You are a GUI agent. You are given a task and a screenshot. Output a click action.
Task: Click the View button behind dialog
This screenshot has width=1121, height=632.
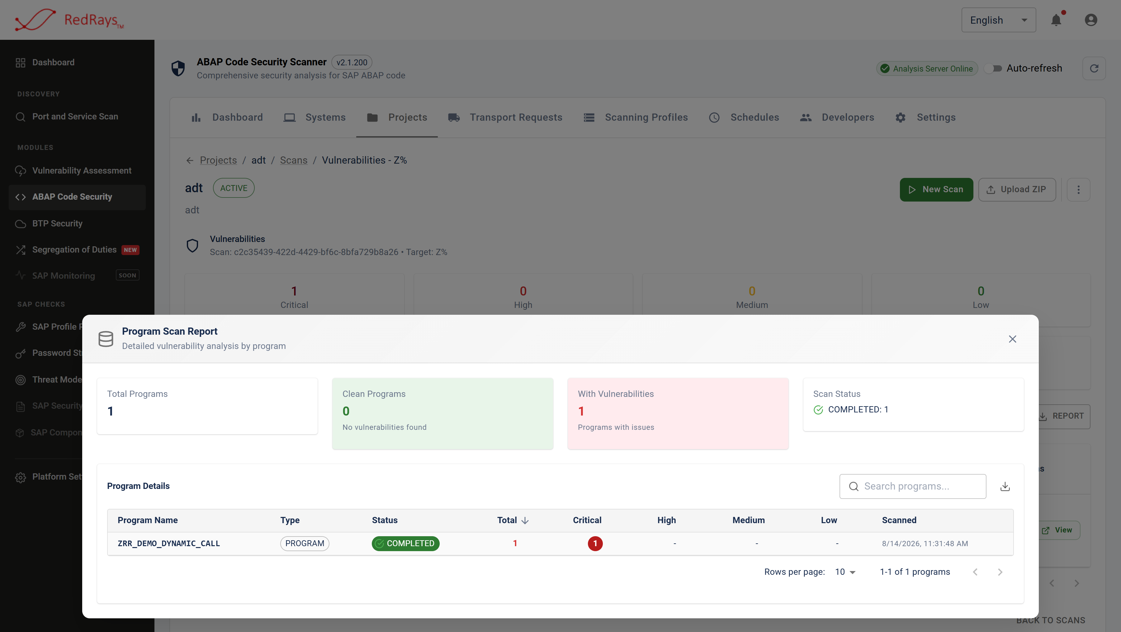click(1059, 530)
